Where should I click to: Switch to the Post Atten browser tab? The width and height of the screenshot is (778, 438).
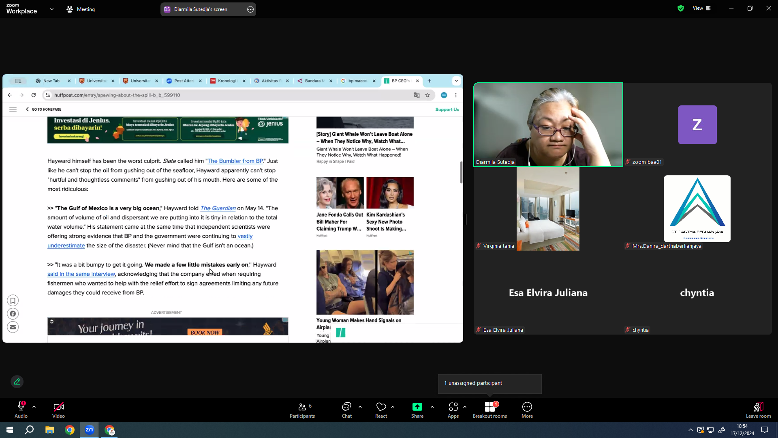coord(184,81)
